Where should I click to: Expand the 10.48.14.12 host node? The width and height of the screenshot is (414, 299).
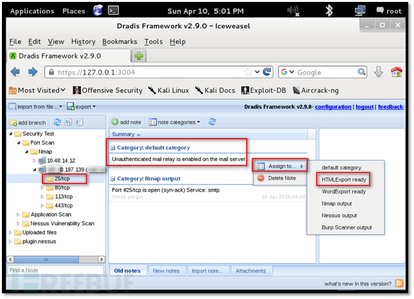click(34, 160)
